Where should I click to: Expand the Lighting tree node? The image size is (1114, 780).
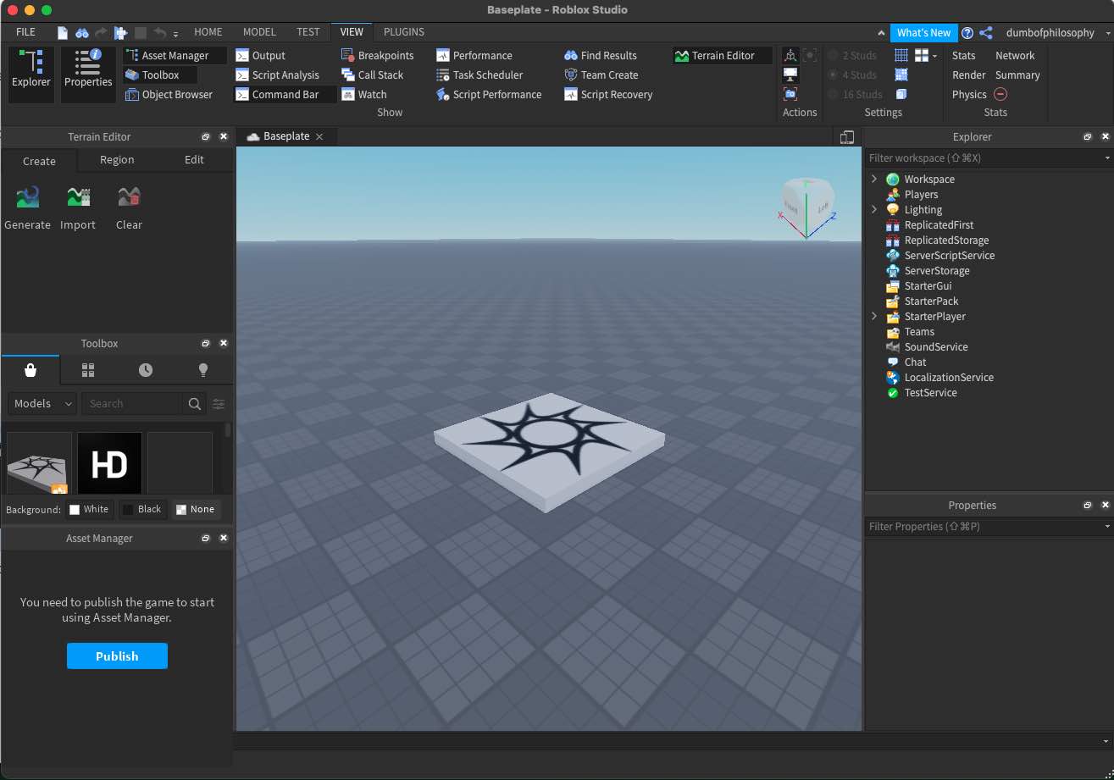874,210
